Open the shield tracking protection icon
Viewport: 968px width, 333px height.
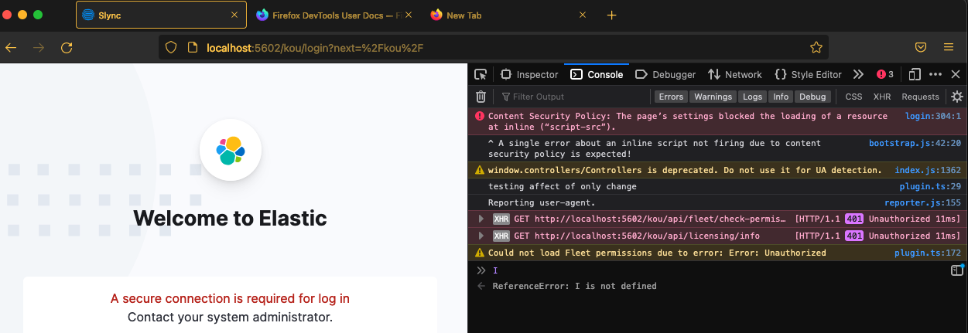tap(172, 48)
